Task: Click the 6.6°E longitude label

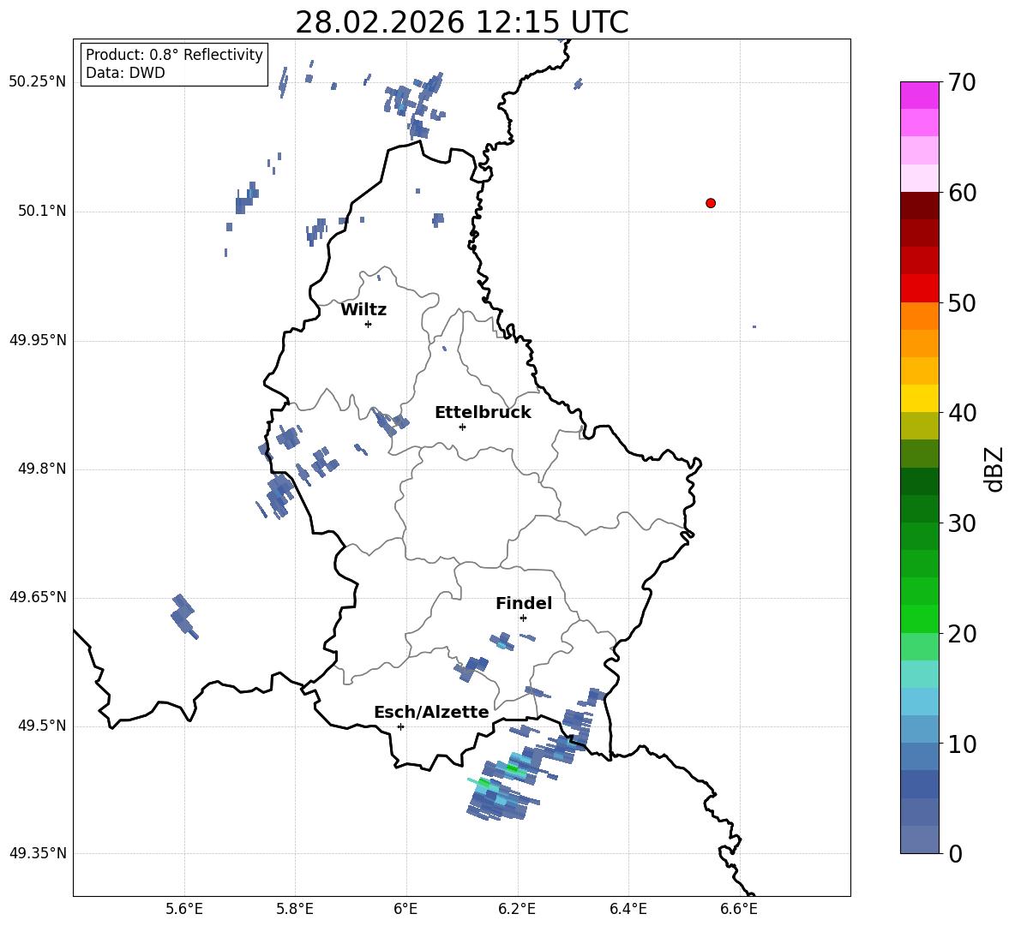Action: [x=739, y=909]
